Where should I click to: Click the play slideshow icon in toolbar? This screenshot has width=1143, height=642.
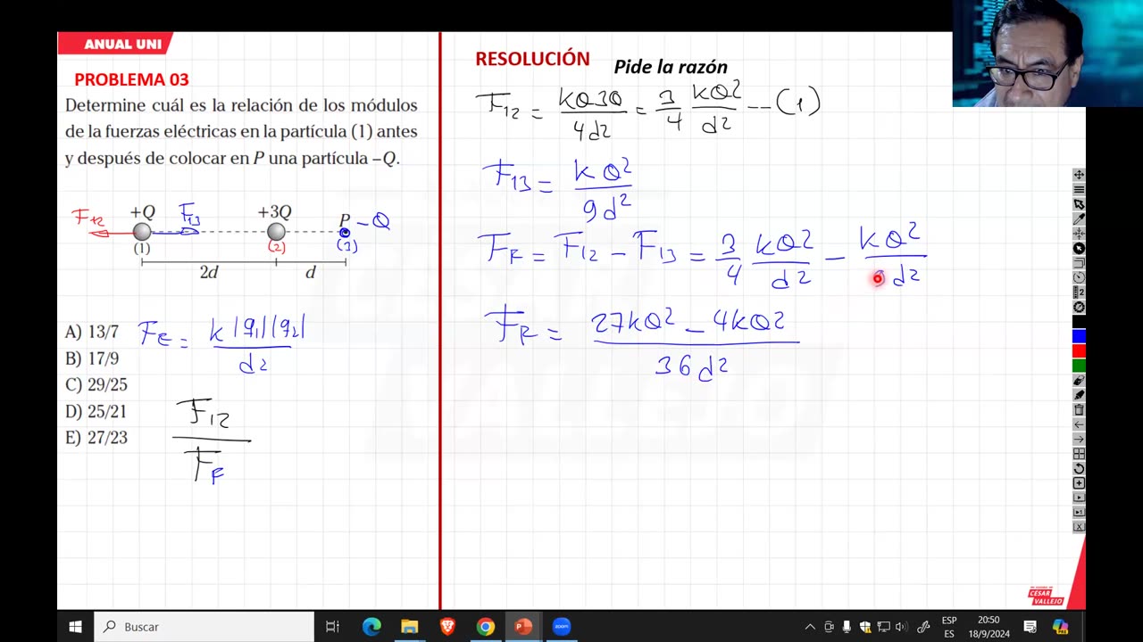click(x=1079, y=498)
